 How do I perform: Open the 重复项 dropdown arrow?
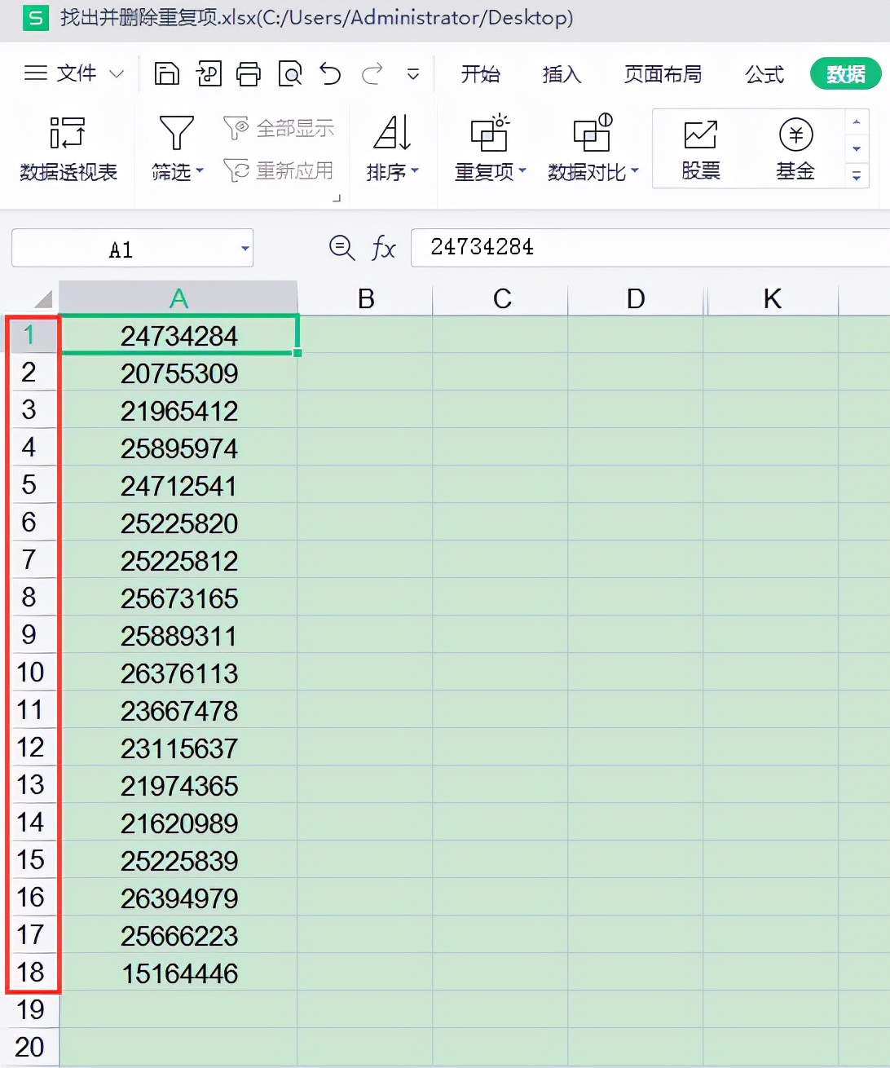point(522,170)
